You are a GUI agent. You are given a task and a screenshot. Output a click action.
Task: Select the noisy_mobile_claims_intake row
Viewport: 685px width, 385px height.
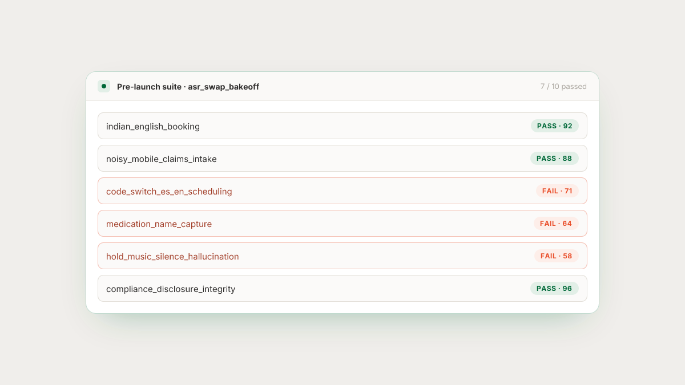click(x=342, y=159)
